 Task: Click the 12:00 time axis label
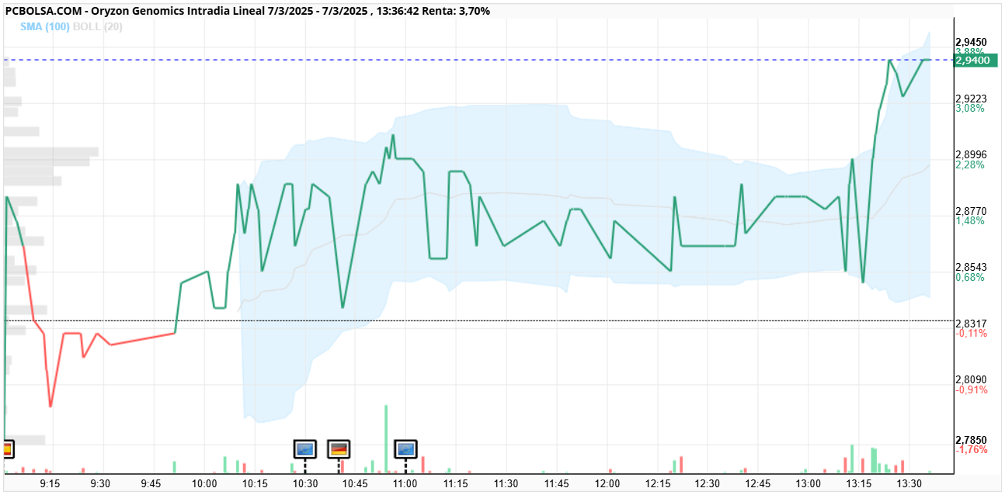(x=607, y=483)
